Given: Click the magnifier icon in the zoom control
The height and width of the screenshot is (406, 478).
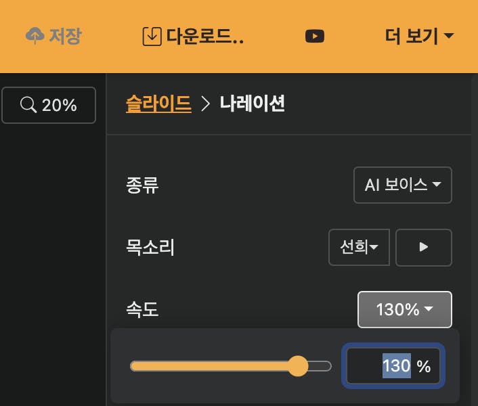Looking at the screenshot, I should point(28,105).
